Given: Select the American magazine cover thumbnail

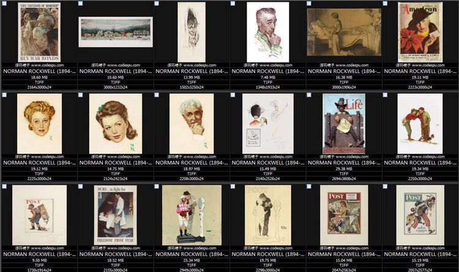Looking at the screenshot, I should point(420,32).
